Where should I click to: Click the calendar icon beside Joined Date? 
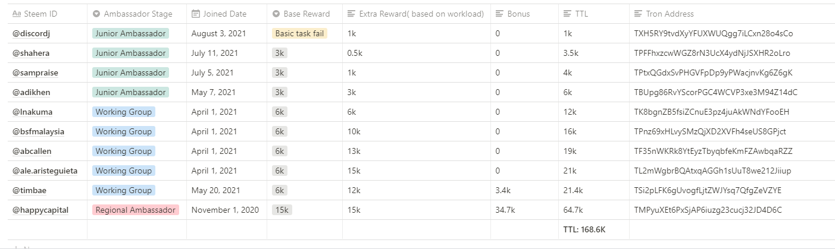point(196,14)
